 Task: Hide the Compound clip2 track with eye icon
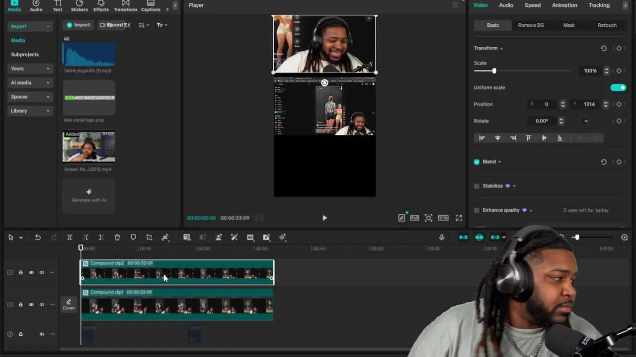pyautogui.click(x=31, y=272)
